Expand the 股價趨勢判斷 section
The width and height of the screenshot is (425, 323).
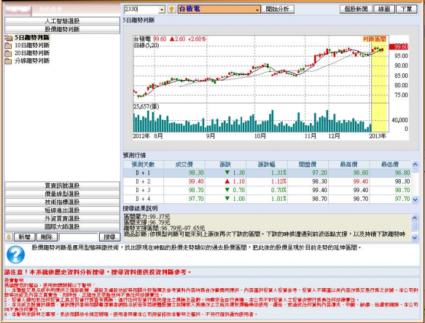pyautogui.click(x=62, y=29)
